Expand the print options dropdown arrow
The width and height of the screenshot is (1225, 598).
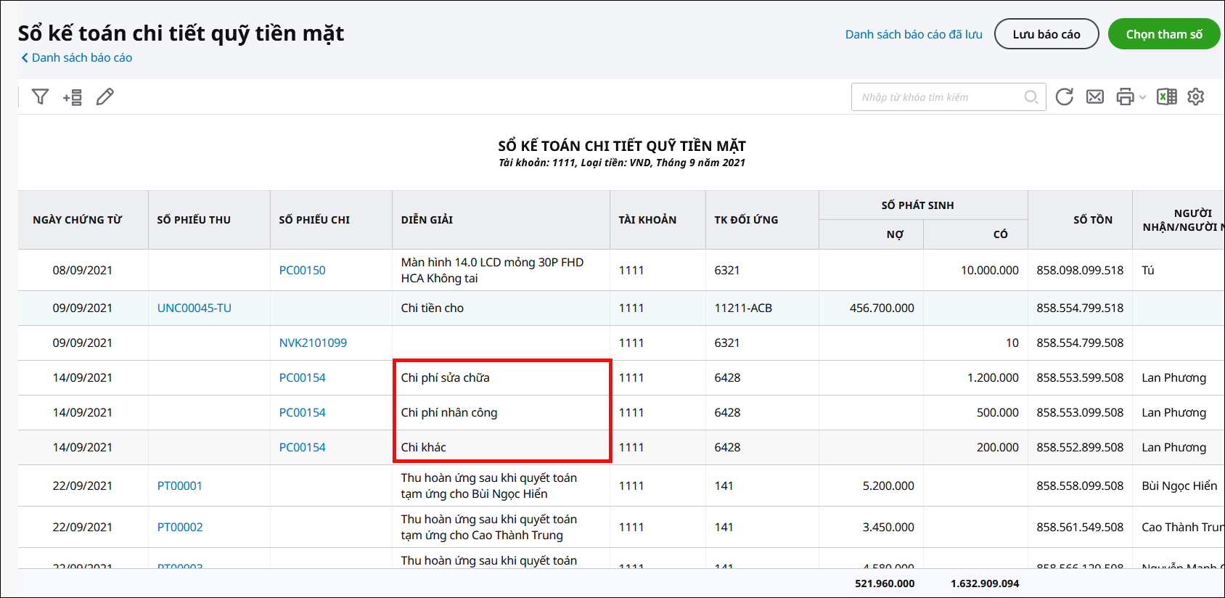tap(1142, 97)
